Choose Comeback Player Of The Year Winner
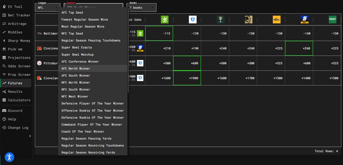The height and width of the screenshot is (165, 343). point(93,124)
